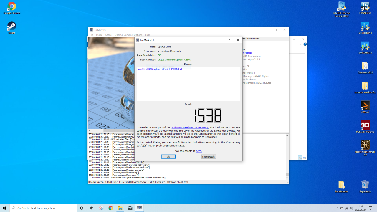The height and width of the screenshot is (212, 377).
Task: Close the LuxMark result dialog
Action: tap(238, 40)
